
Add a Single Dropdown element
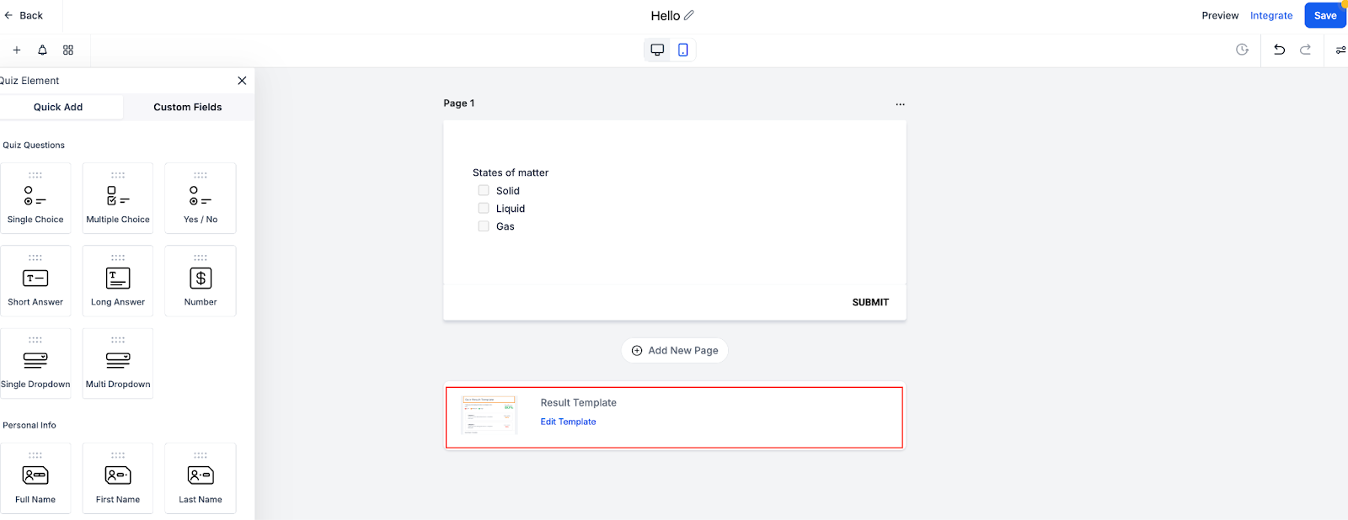35,363
